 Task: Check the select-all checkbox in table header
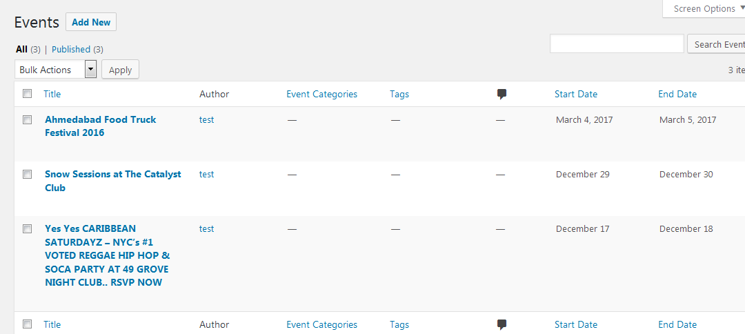28,94
